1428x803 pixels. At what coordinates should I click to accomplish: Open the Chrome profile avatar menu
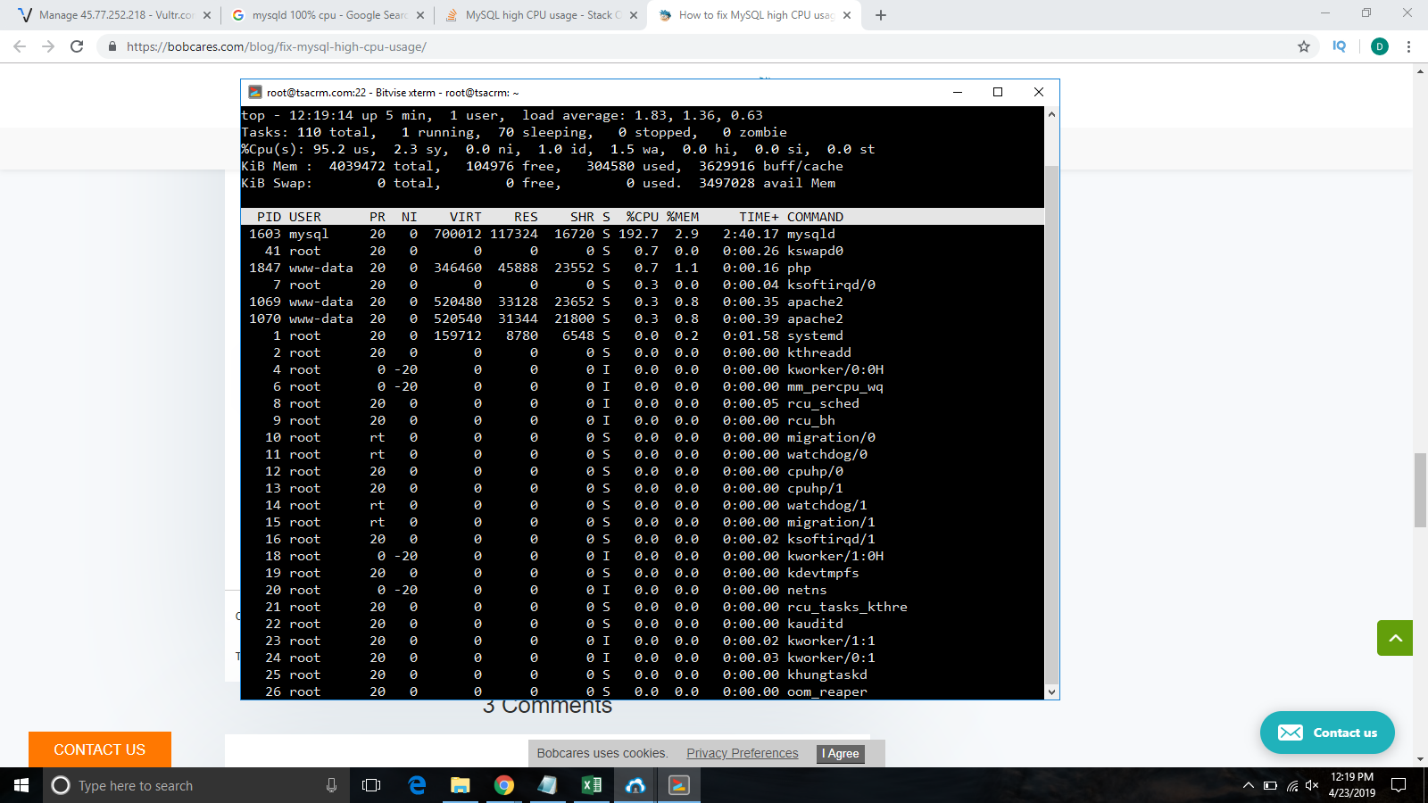click(1379, 46)
